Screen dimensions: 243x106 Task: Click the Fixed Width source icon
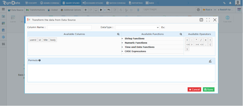[227, 19]
